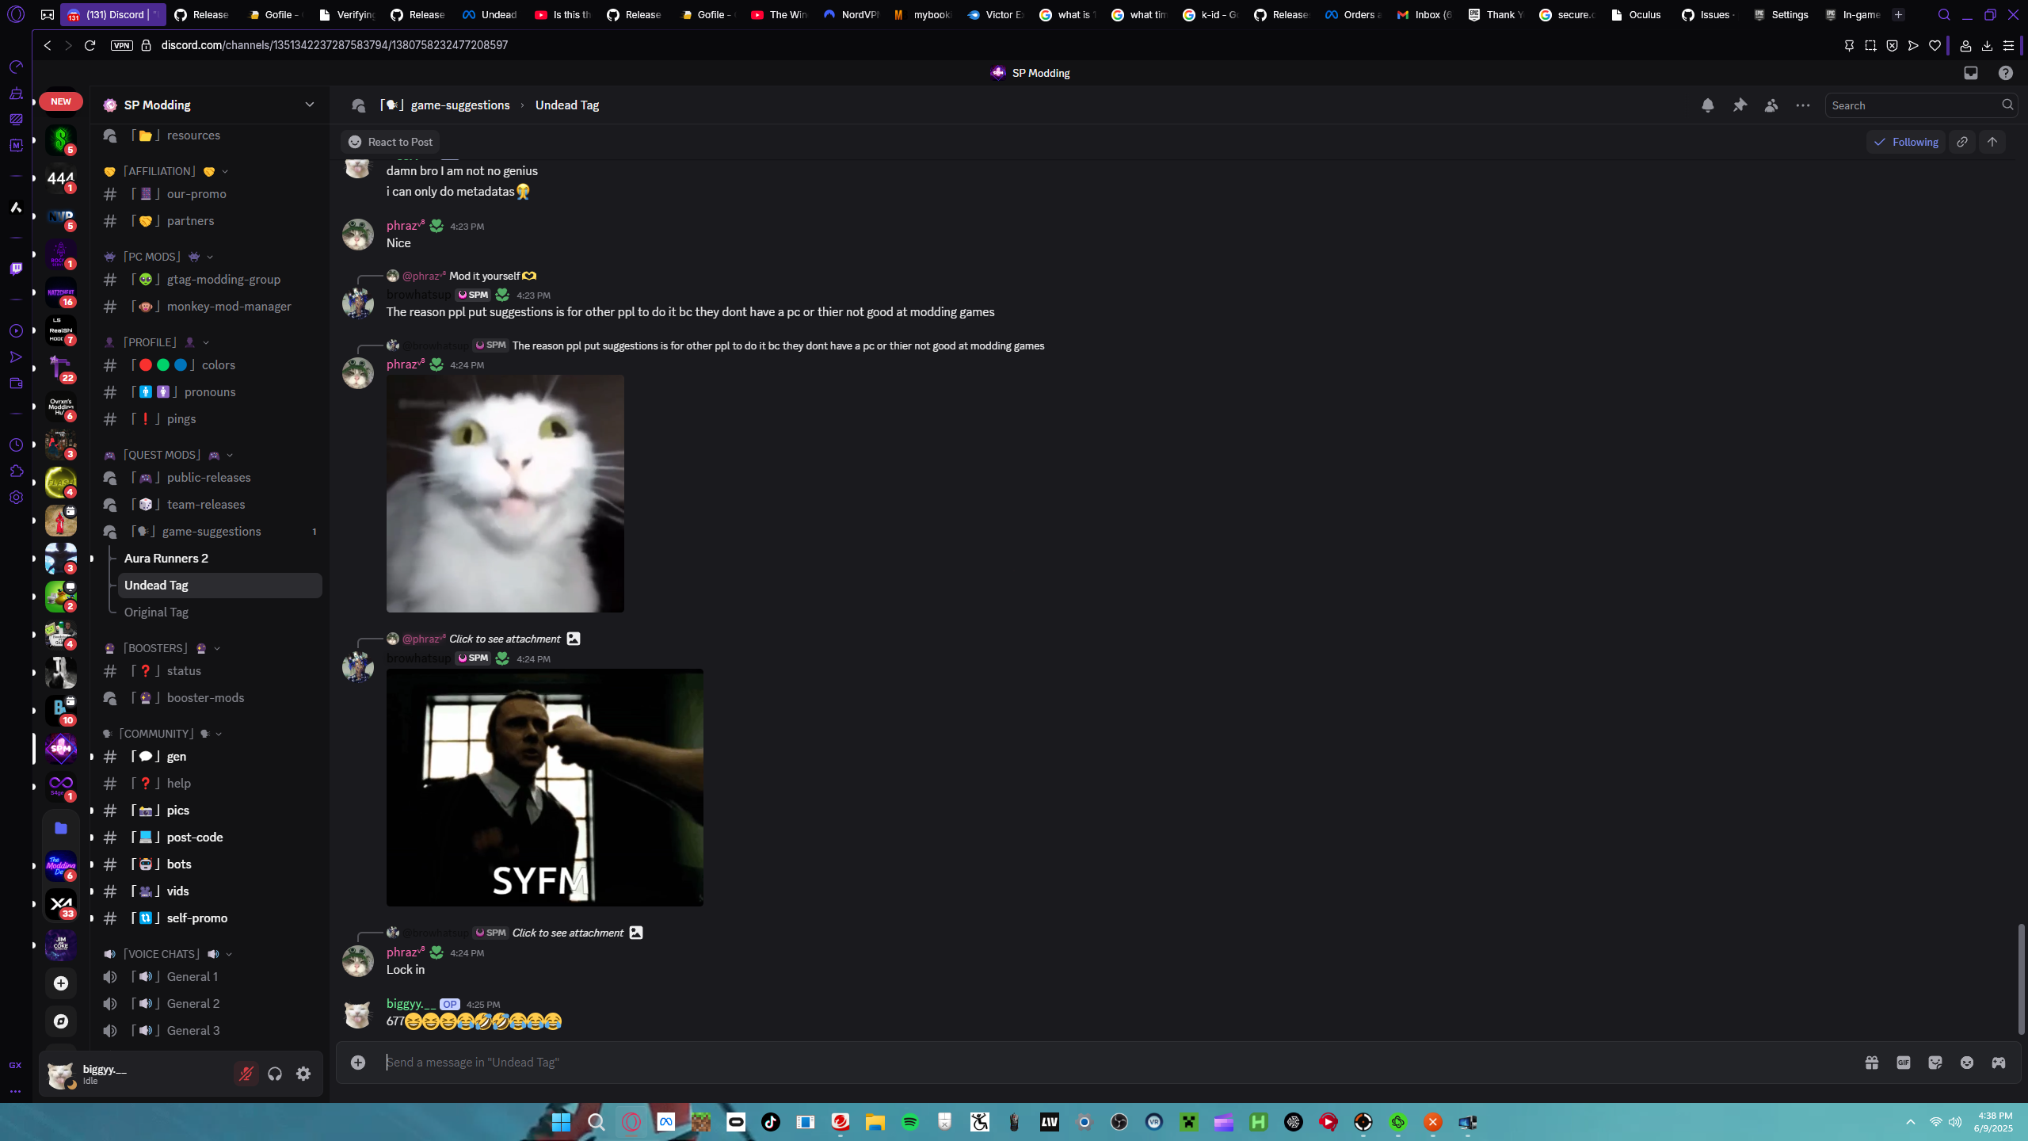Screen dimensions: 2028x1141
Task: Open the game-suggestions breadcrumb link
Action: [x=459, y=105]
